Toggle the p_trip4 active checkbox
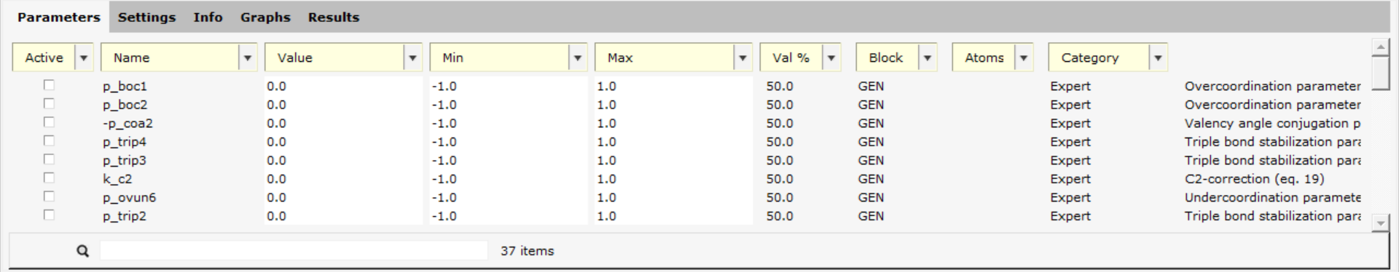Screen dimensions: 1399x272 49,141
